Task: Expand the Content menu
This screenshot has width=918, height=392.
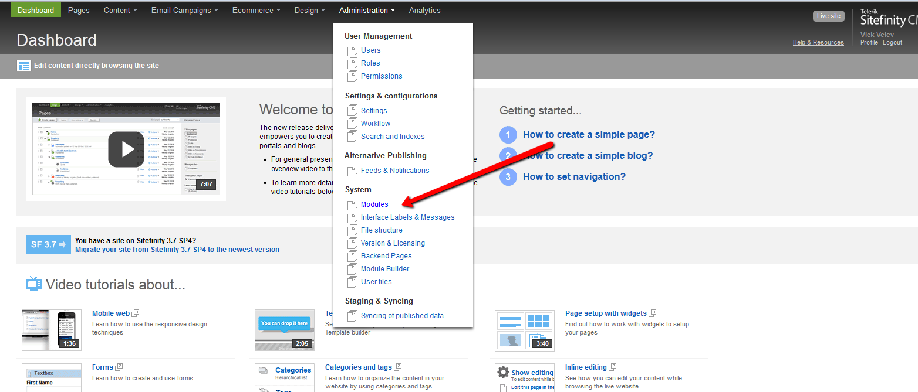Action: tap(120, 10)
